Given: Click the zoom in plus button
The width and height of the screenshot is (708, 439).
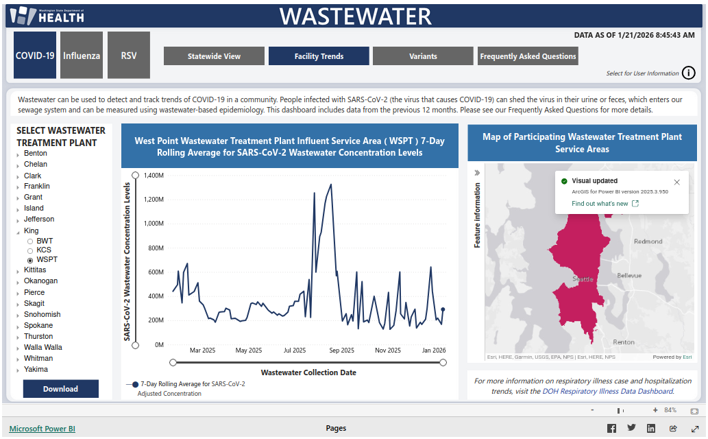Looking at the screenshot, I should (x=655, y=410).
